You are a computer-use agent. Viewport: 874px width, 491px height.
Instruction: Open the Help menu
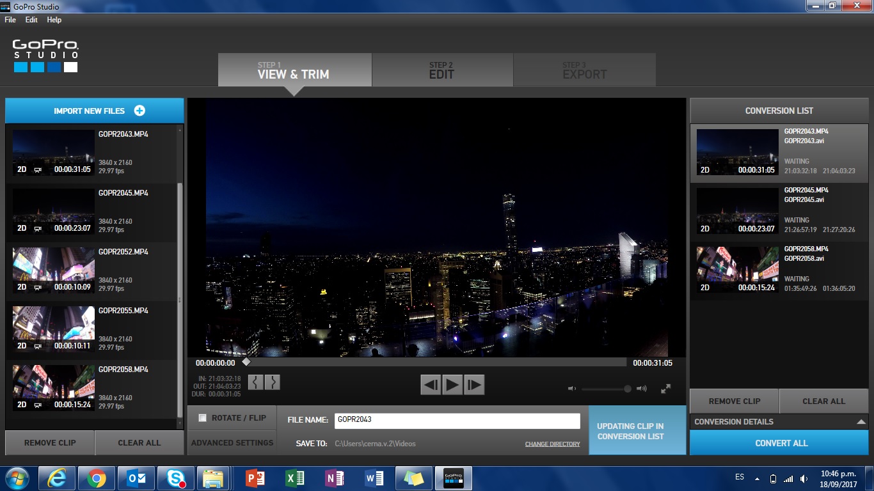(54, 20)
